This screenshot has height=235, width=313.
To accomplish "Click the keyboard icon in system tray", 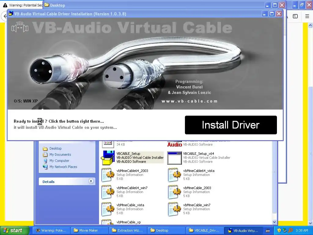I will pos(268,231).
